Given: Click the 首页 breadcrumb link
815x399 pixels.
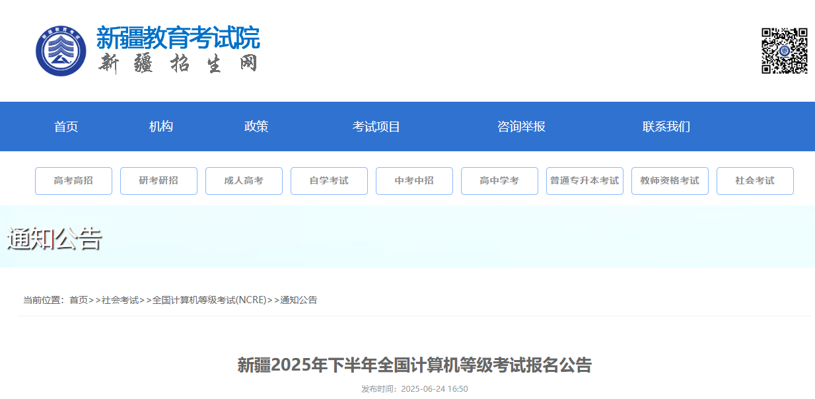Looking at the screenshot, I should (79, 300).
